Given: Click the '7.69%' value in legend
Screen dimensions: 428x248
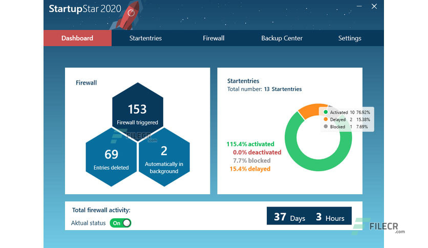Looking at the screenshot, I should tap(362, 127).
